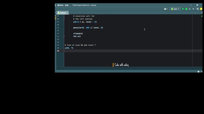Click line number 49 in the gutter
This screenshot has width=204, height=114.
(x=58, y=51)
